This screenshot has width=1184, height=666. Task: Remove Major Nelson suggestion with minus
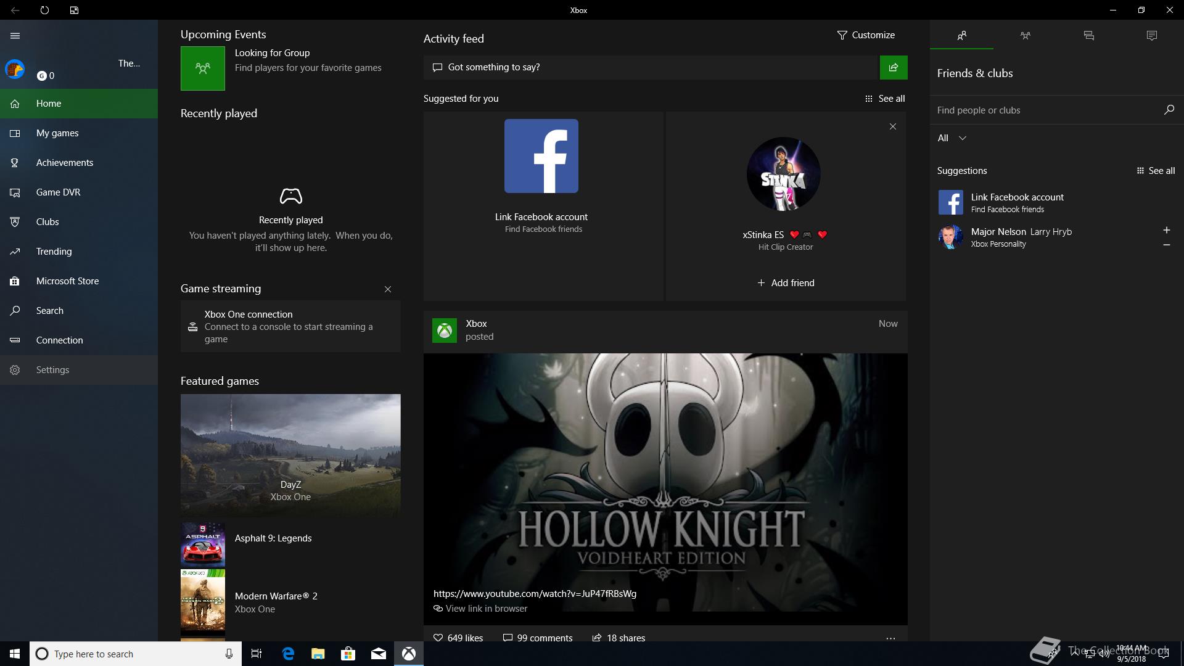pyautogui.click(x=1166, y=245)
